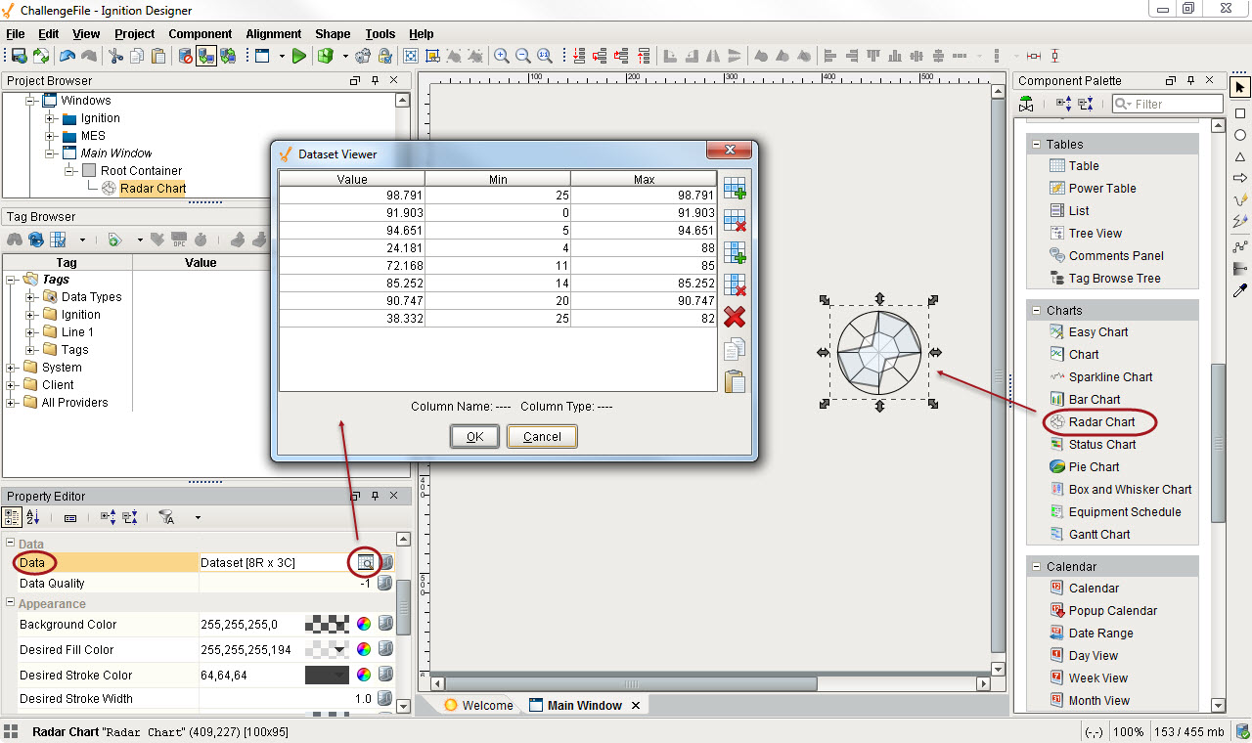Click the red X delete icon in Dataset Viewer
Image resolution: width=1252 pixels, height=743 pixels.
point(734,317)
